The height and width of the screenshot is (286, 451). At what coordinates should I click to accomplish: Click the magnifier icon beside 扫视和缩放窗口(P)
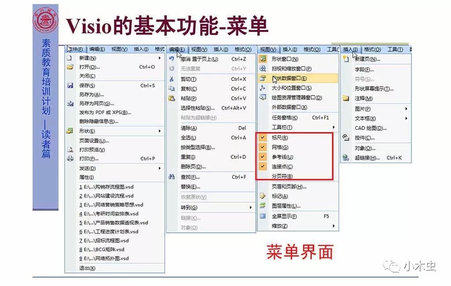pyautogui.click(x=262, y=68)
